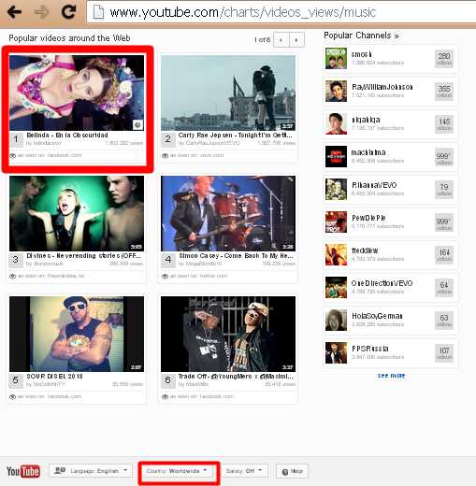Click the freddiew channel avatar

tap(336, 254)
